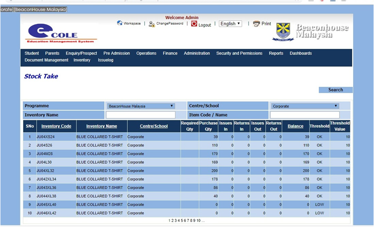The height and width of the screenshot is (227, 374).
Task: Click the Print link text
Action: pos(266,24)
